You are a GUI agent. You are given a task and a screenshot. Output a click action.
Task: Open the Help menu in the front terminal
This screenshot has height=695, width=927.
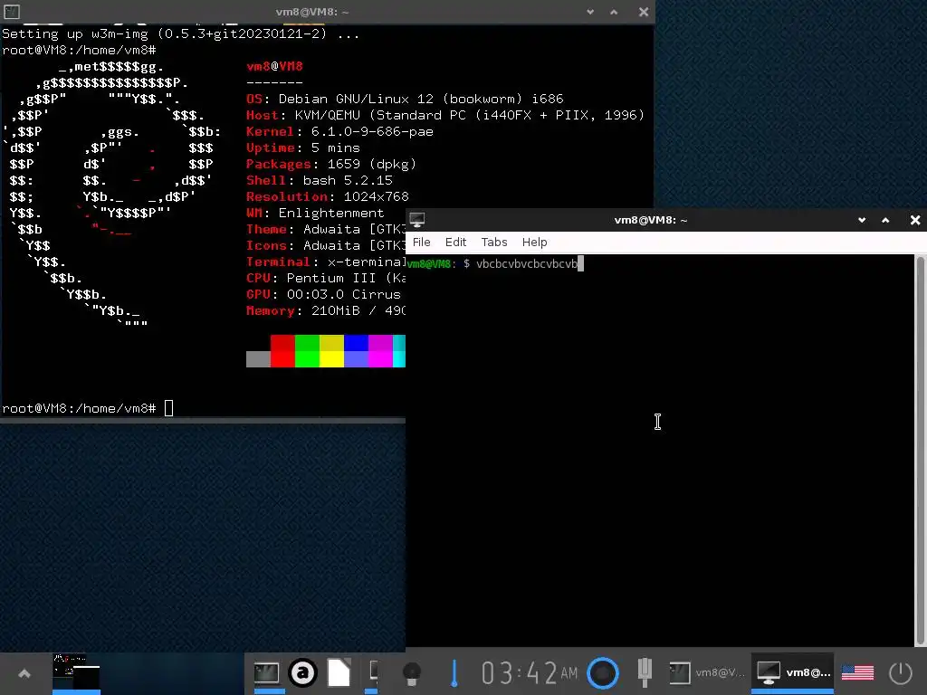click(x=534, y=243)
